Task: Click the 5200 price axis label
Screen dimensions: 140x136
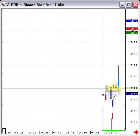Action: [134, 42]
